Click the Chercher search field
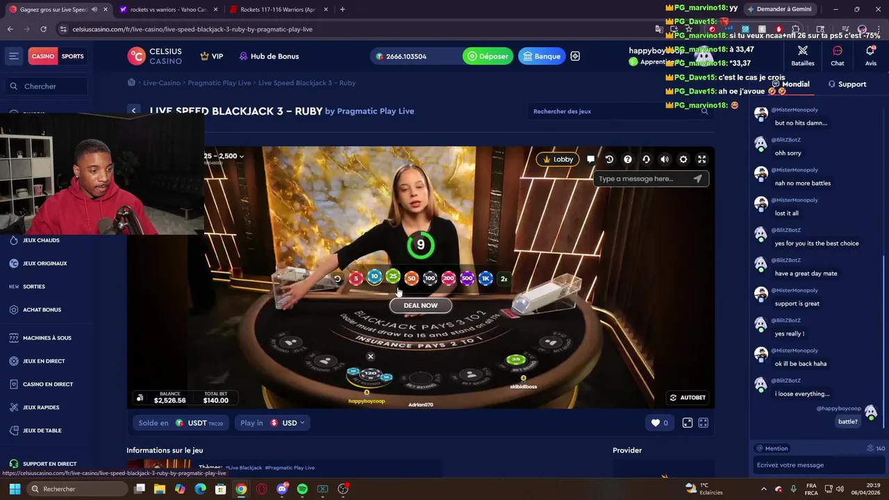 coord(47,86)
